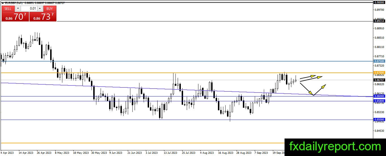Increase trade volume with the up arrow
Screen dimensions: 386x156
[40, 8]
